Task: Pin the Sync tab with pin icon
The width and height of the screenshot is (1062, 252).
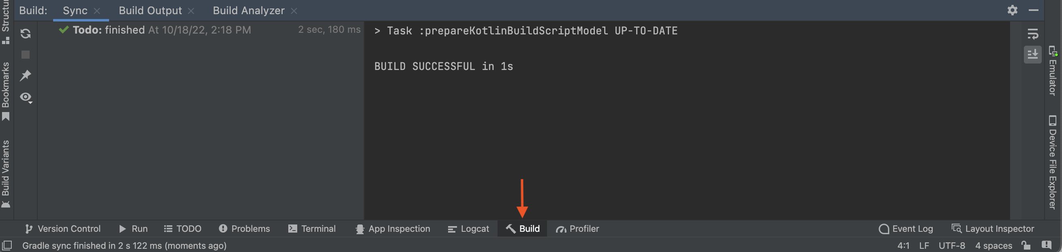Action: click(x=26, y=75)
